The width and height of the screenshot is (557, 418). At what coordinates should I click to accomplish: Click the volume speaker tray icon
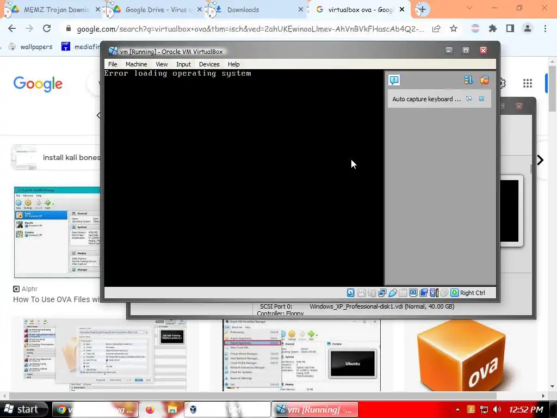pyautogui.click(x=497, y=409)
